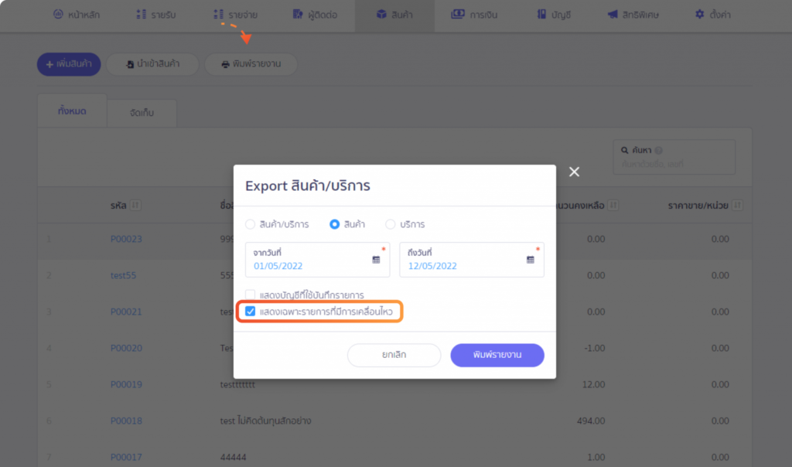Open the รายรับ menu
Viewport: 792px width, 467px height.
pyautogui.click(x=155, y=15)
